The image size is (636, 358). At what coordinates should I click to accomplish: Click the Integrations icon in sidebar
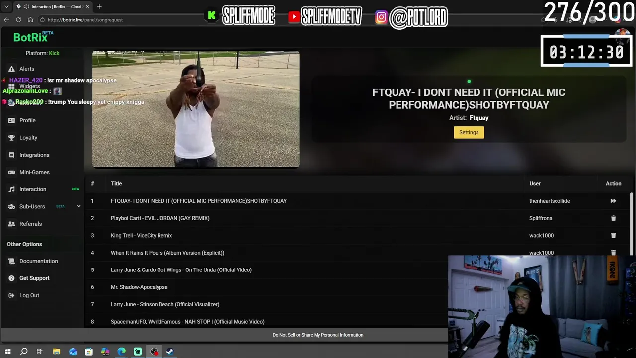tap(11, 155)
